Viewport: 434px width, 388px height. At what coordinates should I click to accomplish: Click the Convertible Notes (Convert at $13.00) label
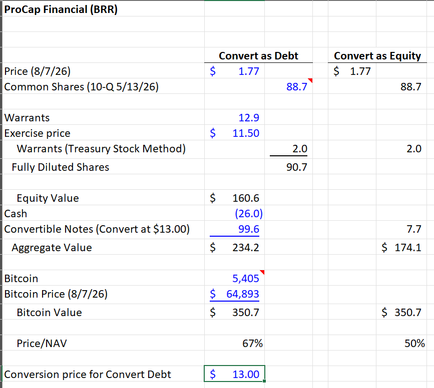tap(97, 229)
